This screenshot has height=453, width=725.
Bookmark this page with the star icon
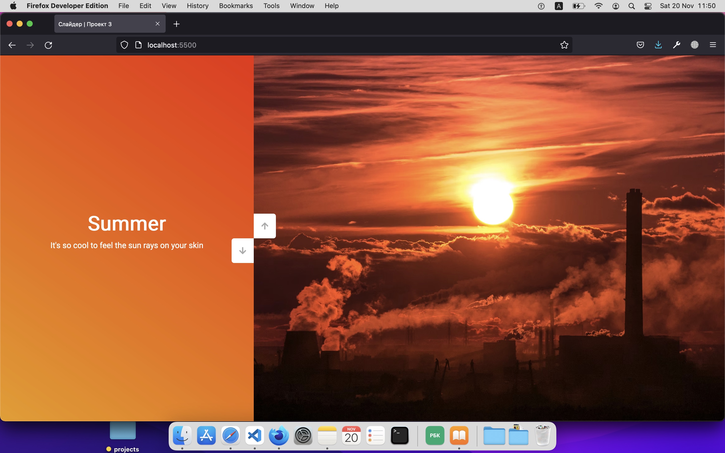tap(564, 45)
